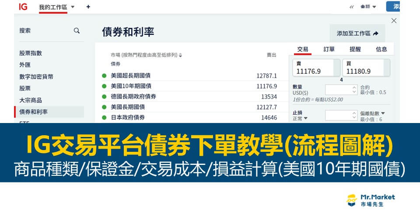Click price 12787.1

coord(266,76)
